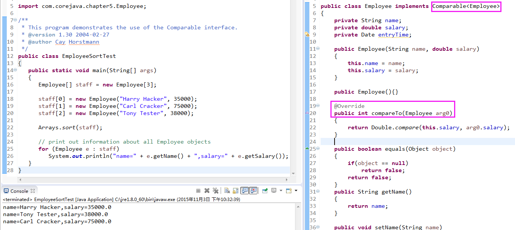The height and width of the screenshot is (230, 515).
Task: Click the comment "print out information about all Employee objects"
Action: click(124, 142)
